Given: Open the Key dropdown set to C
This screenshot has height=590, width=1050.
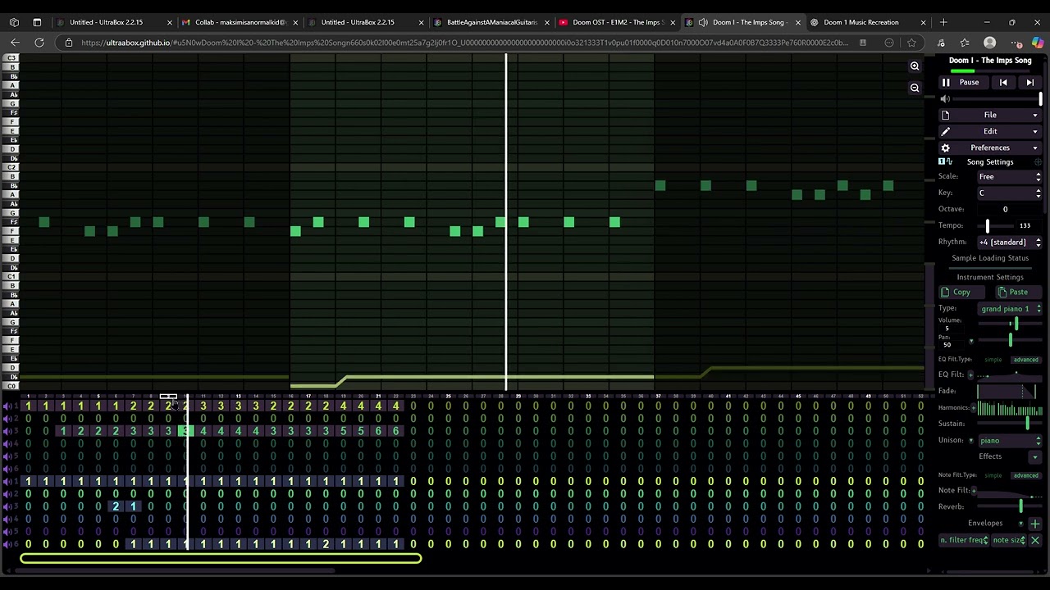Looking at the screenshot, I should (x=1009, y=193).
